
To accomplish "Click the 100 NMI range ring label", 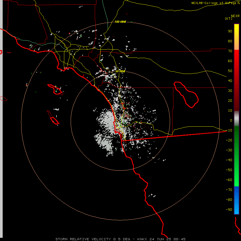I will coord(120,22).
